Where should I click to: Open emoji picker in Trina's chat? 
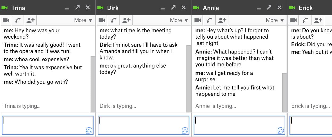(89, 130)
